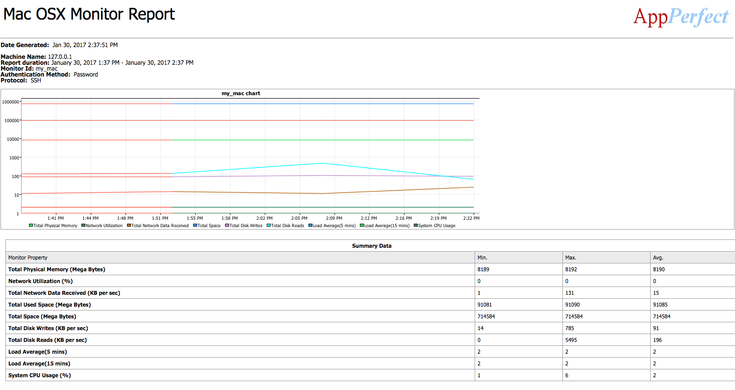Click the 1:41 PM x-axis label
The height and width of the screenshot is (390, 735).
tap(55, 218)
